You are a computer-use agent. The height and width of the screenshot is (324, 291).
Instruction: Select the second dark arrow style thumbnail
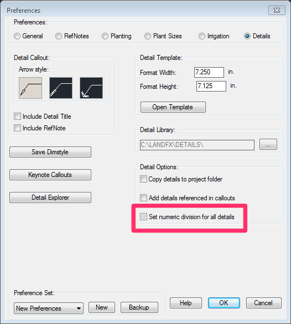tap(61, 88)
